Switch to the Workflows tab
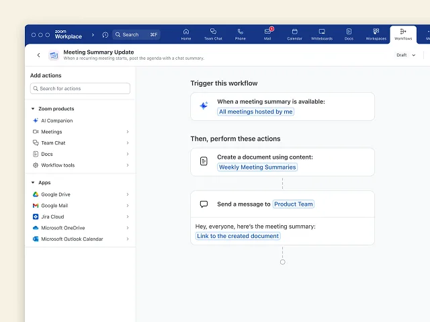The image size is (430, 322). click(x=403, y=34)
